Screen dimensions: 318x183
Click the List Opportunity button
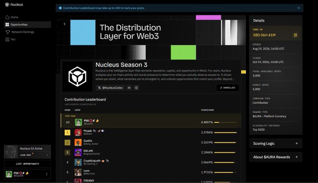(x=28, y=164)
